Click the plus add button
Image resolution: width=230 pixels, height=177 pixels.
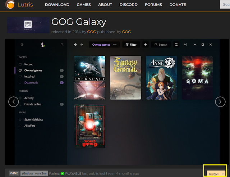click(x=146, y=45)
